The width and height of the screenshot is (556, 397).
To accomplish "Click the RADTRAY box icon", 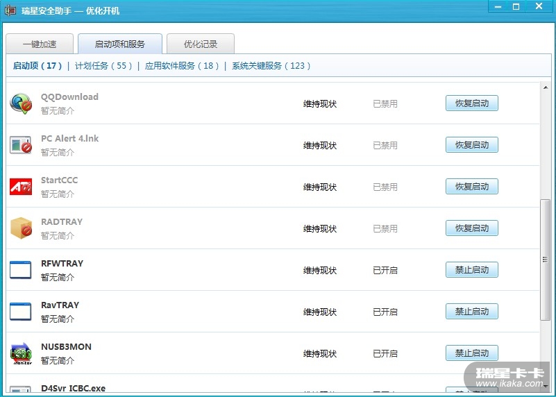I will [21, 228].
